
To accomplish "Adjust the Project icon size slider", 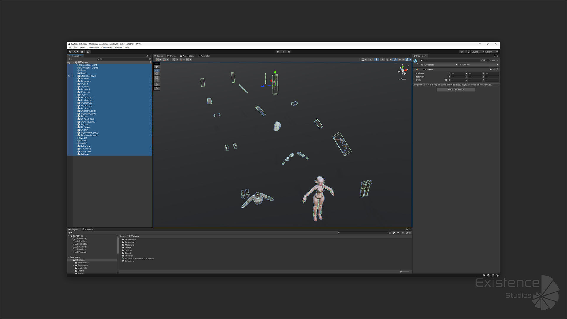I will tap(401, 272).
